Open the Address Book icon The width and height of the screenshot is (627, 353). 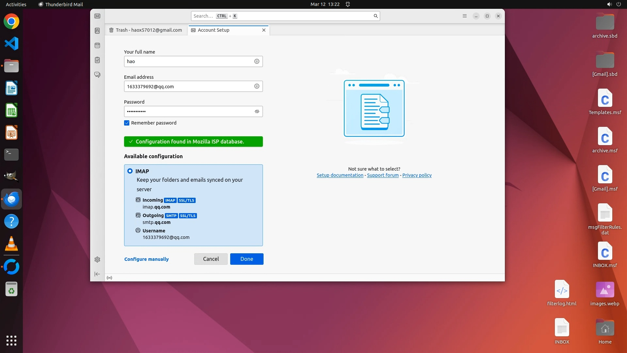pyautogui.click(x=97, y=31)
